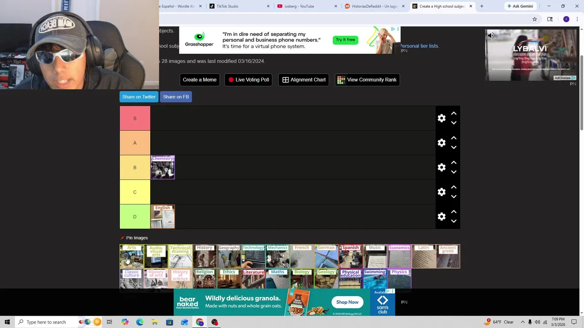Viewport: 584px width, 328px height.
Task: Select the B tier label
Action: [135, 168]
